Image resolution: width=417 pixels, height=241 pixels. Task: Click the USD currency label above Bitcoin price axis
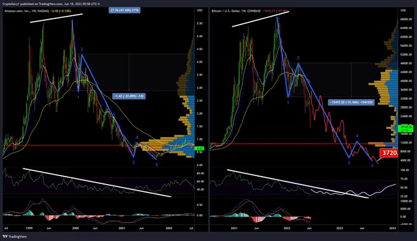[x=404, y=10]
